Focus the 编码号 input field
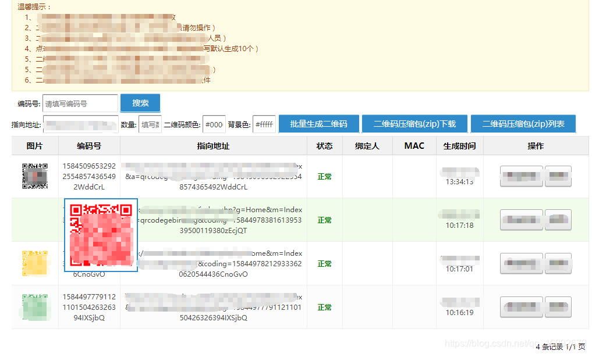Image resolution: width=592 pixels, height=354 pixels. 80,103
